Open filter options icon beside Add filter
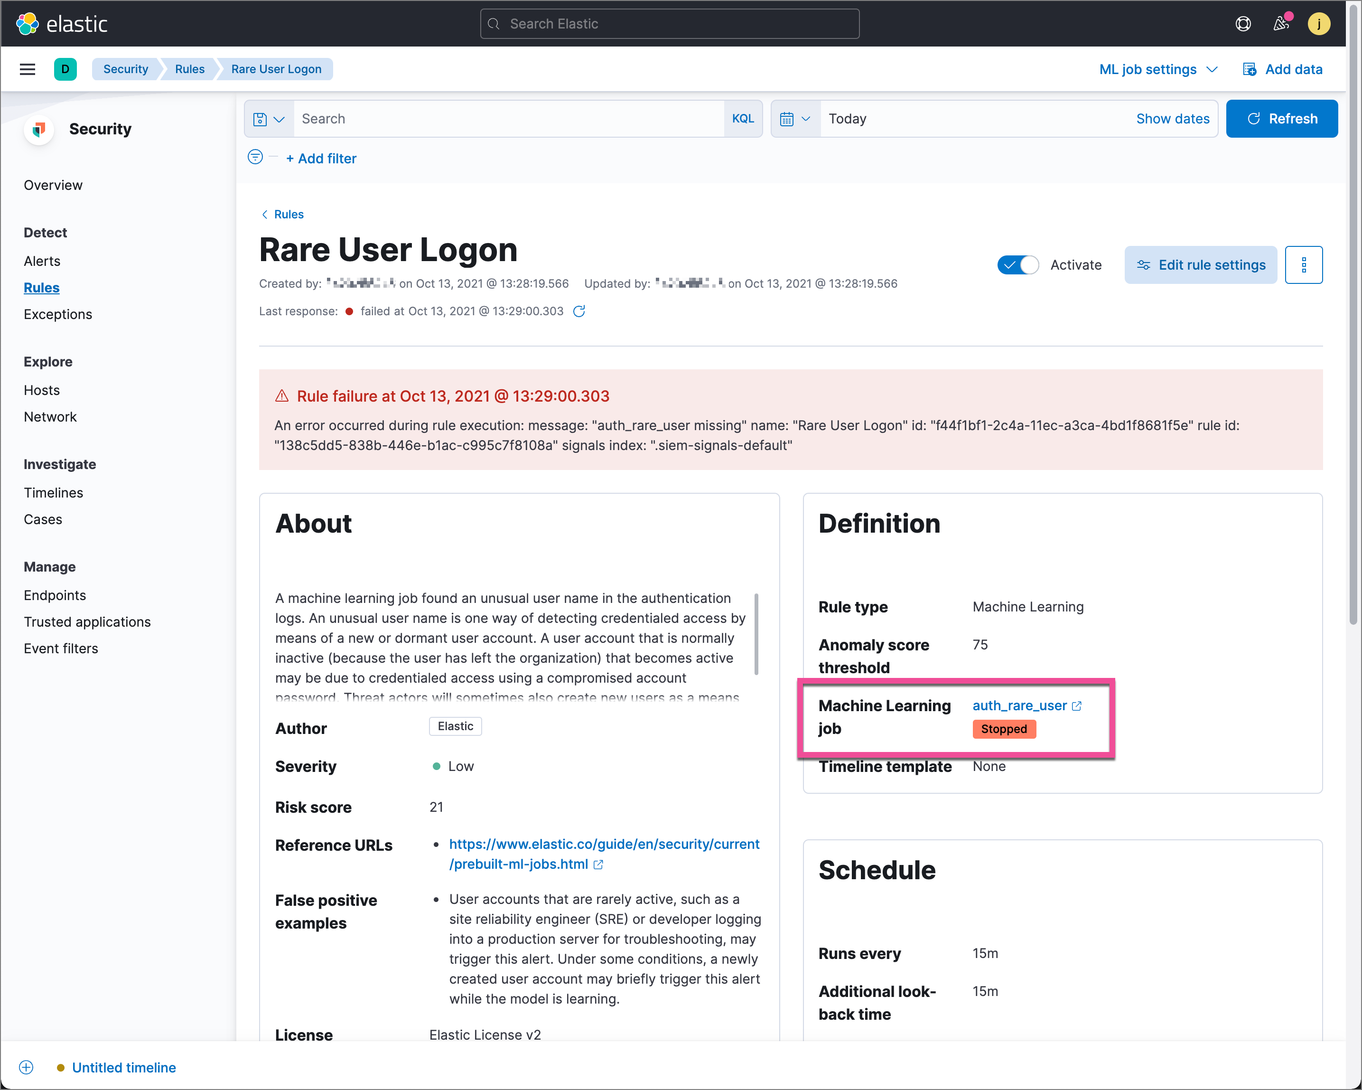Viewport: 1362px width, 1090px height. [254, 157]
